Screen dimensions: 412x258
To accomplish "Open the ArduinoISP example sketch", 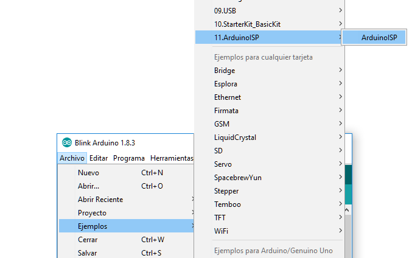I will click(379, 38).
